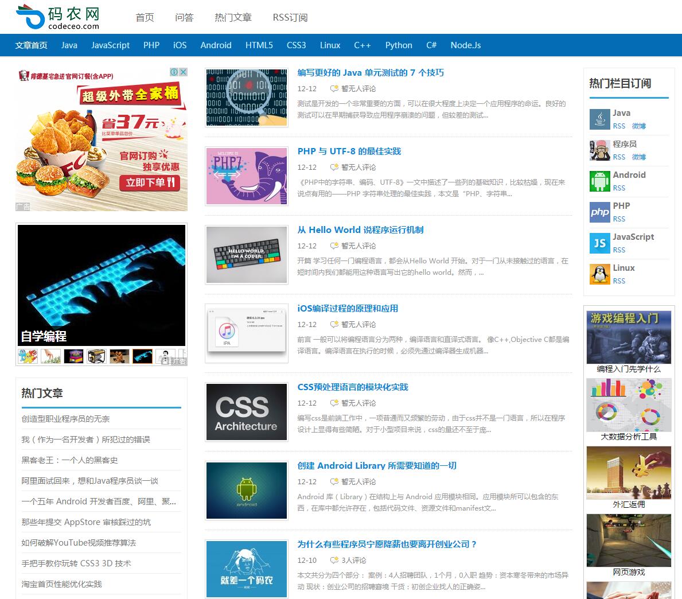Open hot article 如何破解YouTube视频推荐算法
682x599 pixels.
click(x=79, y=543)
